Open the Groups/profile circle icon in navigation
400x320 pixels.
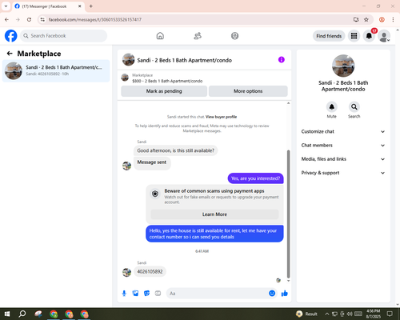(x=234, y=36)
